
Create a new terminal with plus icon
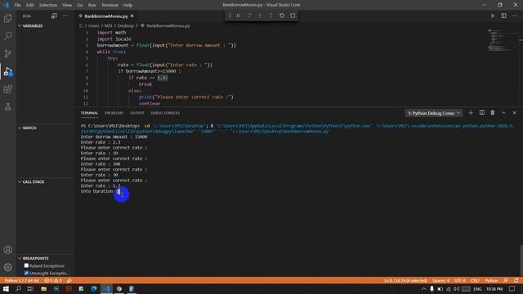[471, 113]
